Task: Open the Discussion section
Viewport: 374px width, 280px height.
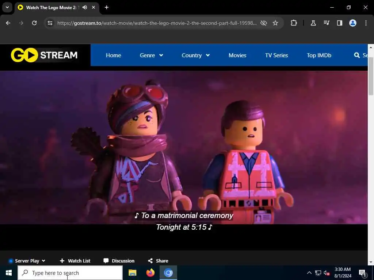Action: pos(119,261)
